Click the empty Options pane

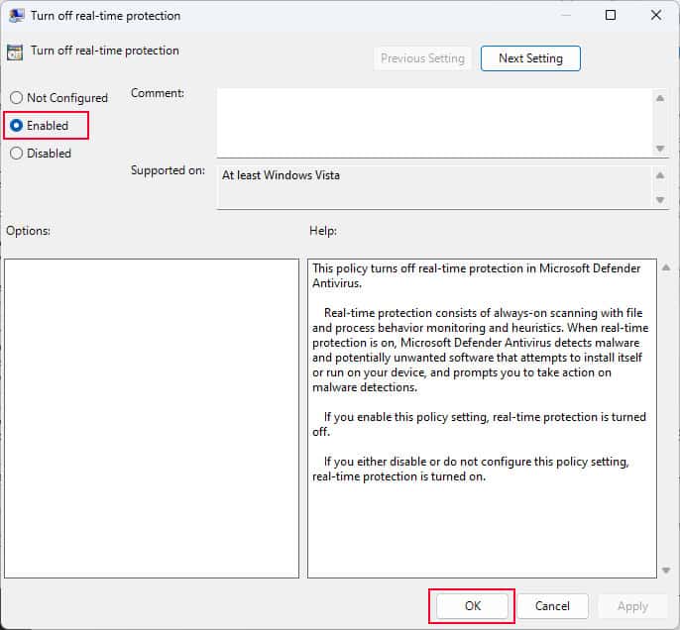tap(152, 418)
